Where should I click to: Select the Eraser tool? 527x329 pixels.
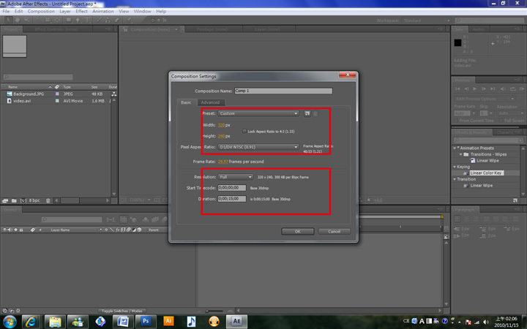[116, 20]
